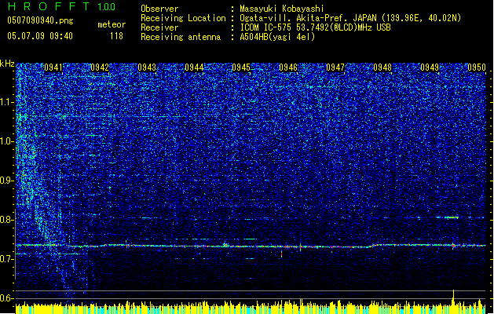
Task: Click the ICOM IC-575 53.7492 MHz USB text
Action: 316,27
